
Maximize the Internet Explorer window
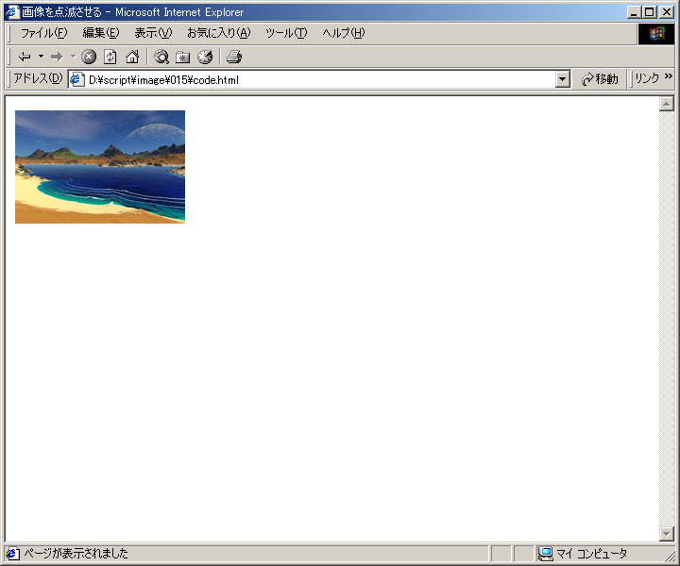click(649, 12)
